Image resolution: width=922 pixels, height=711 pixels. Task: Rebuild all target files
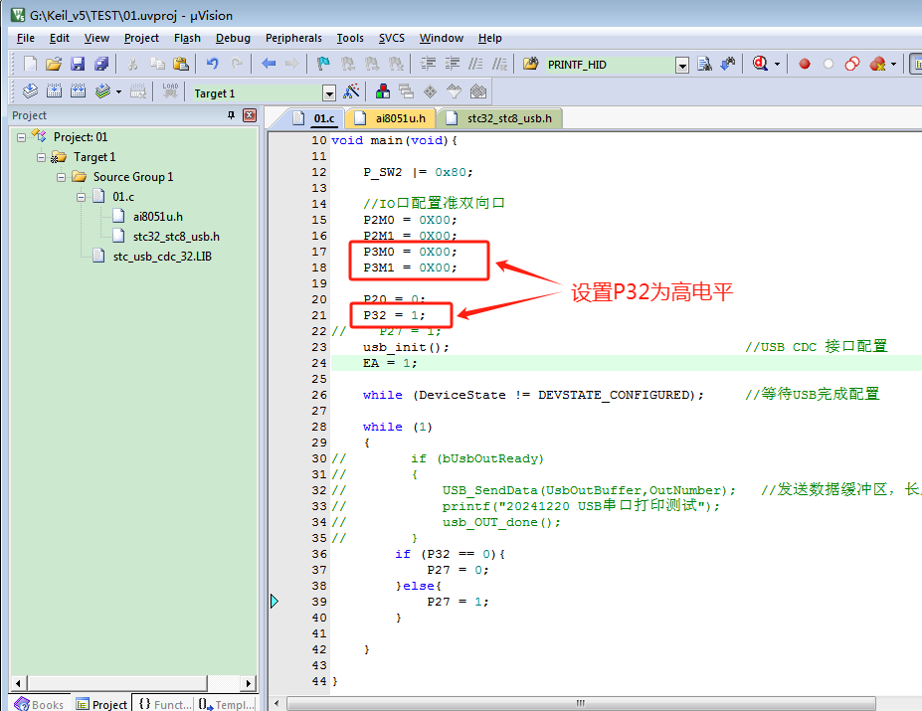click(x=79, y=91)
